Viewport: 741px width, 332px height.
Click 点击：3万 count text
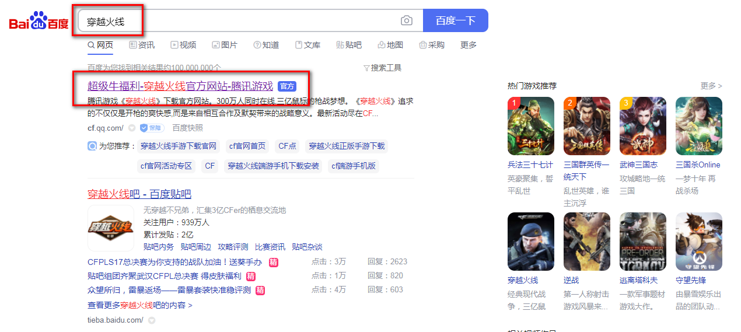pyautogui.click(x=328, y=261)
